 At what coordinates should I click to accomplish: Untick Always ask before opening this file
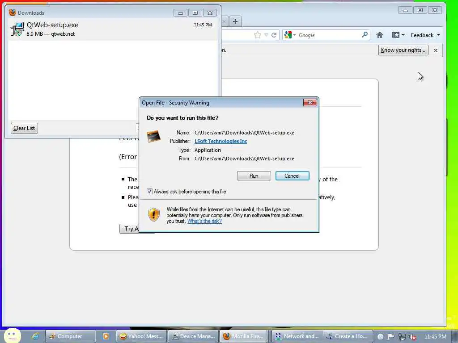tap(149, 192)
